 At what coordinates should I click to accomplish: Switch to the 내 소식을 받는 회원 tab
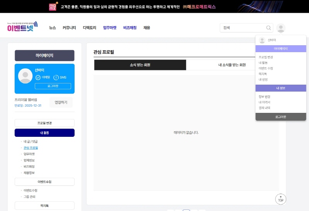pyautogui.click(x=232, y=65)
